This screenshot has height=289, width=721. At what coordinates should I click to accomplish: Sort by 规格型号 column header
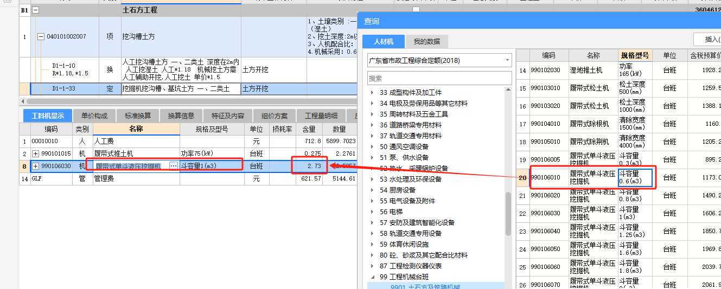635,55
